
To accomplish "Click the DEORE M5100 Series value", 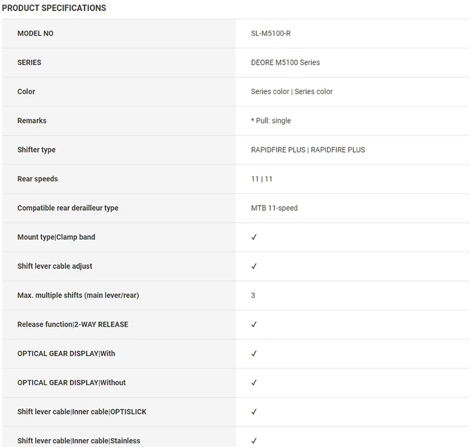I will pos(286,62).
